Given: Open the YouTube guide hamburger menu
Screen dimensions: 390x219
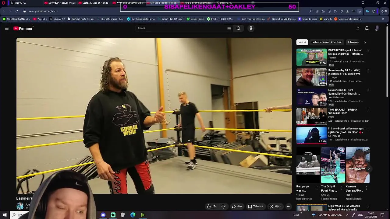Looking at the screenshot, I should [7, 28].
